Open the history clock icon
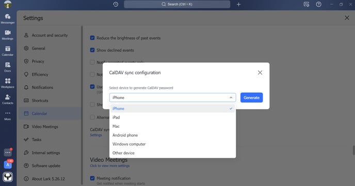The height and width of the screenshot is (186, 355). [x=116, y=4]
